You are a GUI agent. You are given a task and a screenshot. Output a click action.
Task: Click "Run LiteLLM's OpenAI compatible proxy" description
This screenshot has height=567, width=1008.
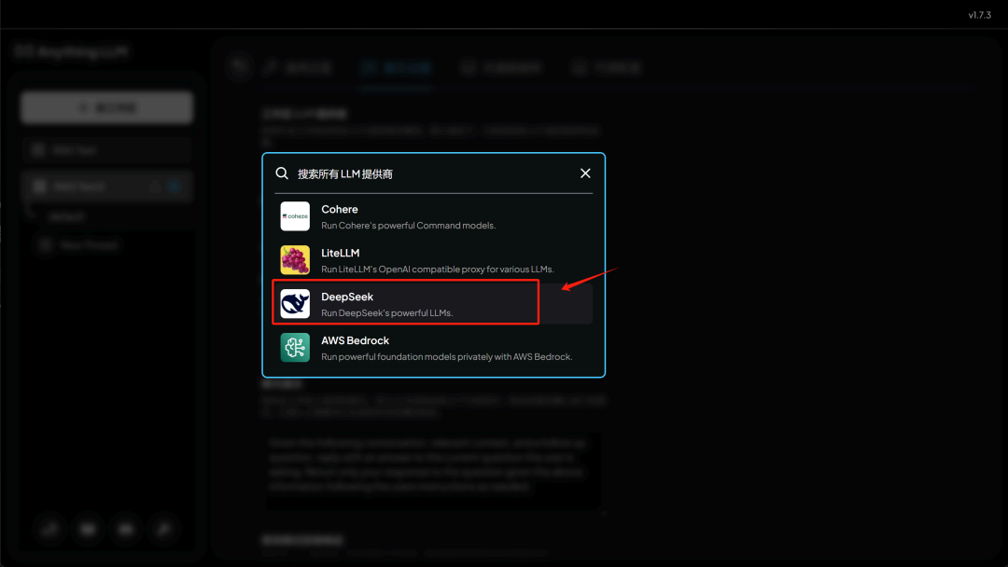pos(437,270)
